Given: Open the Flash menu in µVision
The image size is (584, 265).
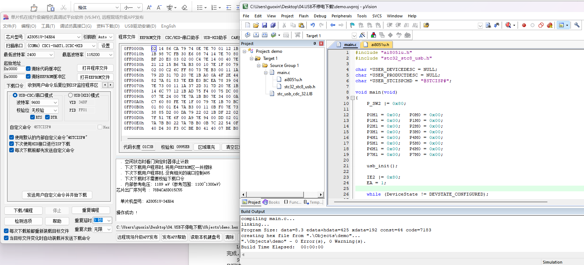Looking at the screenshot, I should [x=304, y=16].
